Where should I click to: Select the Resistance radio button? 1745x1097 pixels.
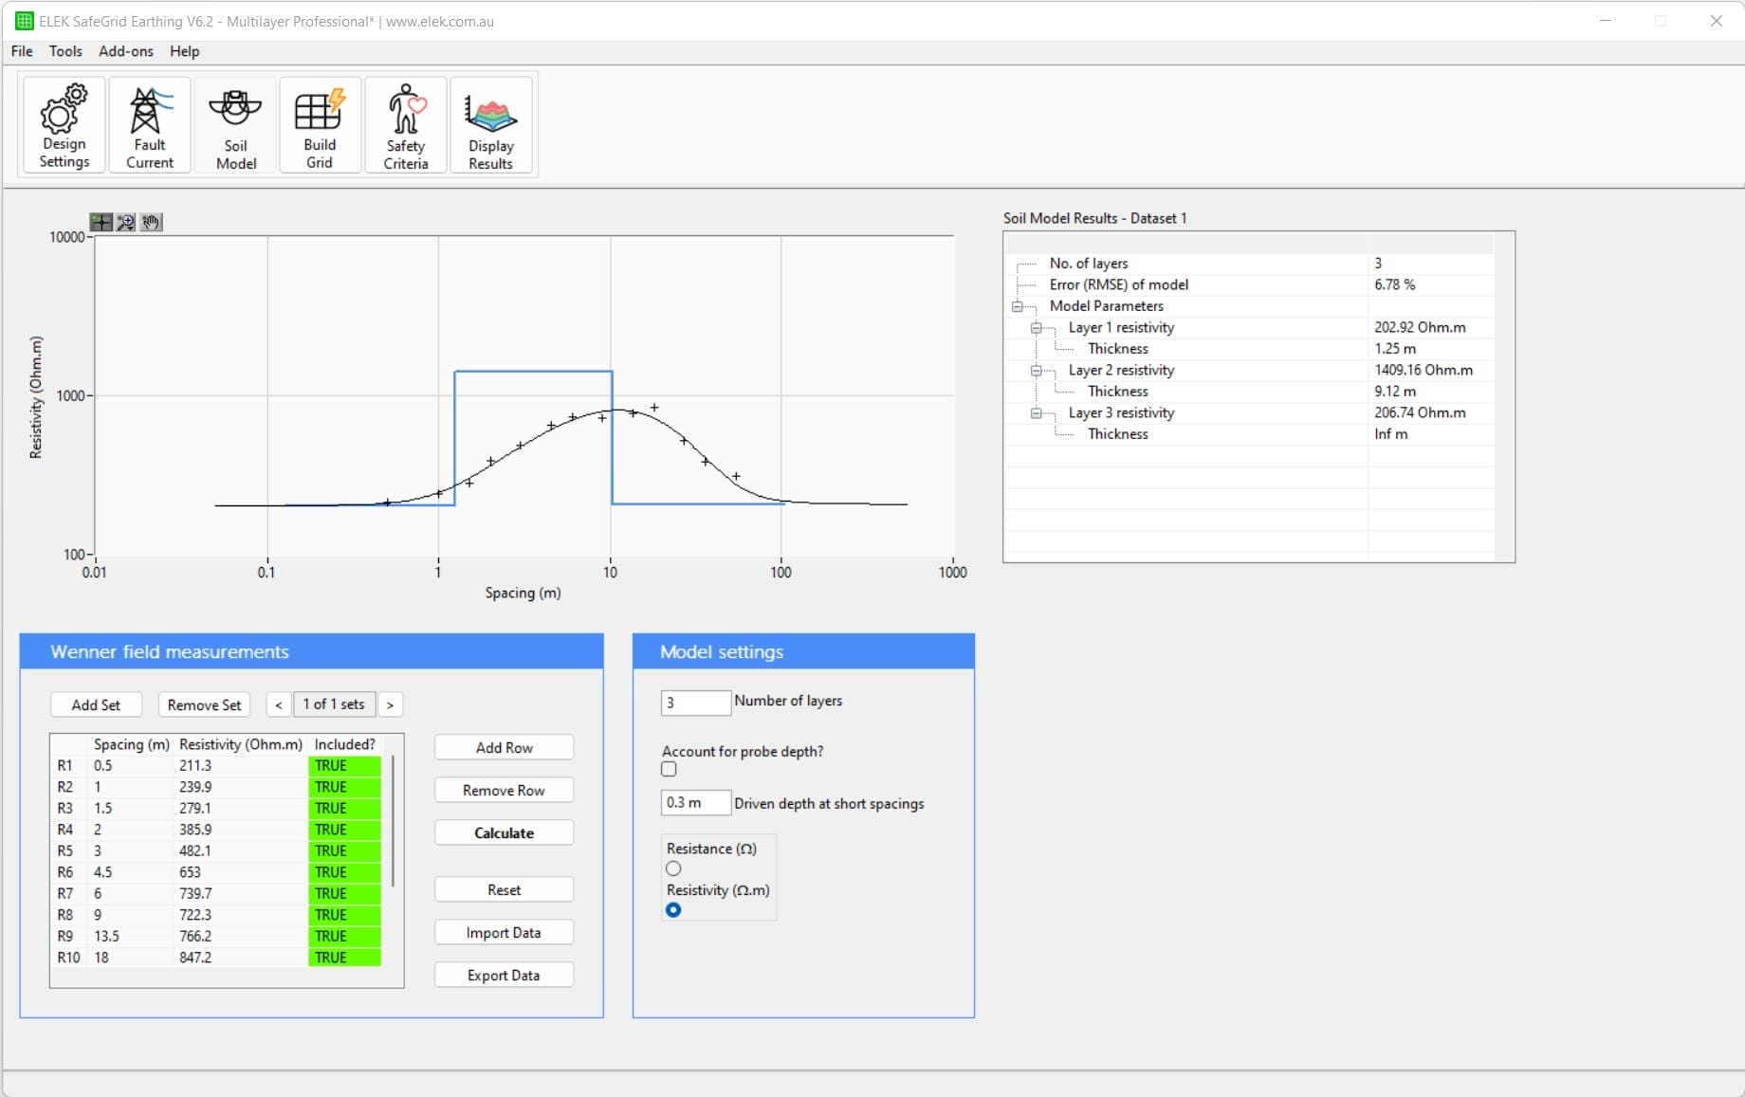pyautogui.click(x=672, y=868)
